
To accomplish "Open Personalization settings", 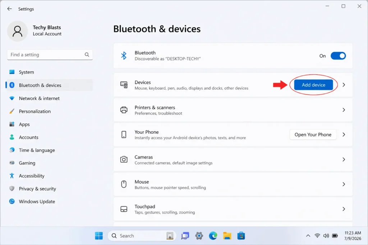I will point(50,111).
